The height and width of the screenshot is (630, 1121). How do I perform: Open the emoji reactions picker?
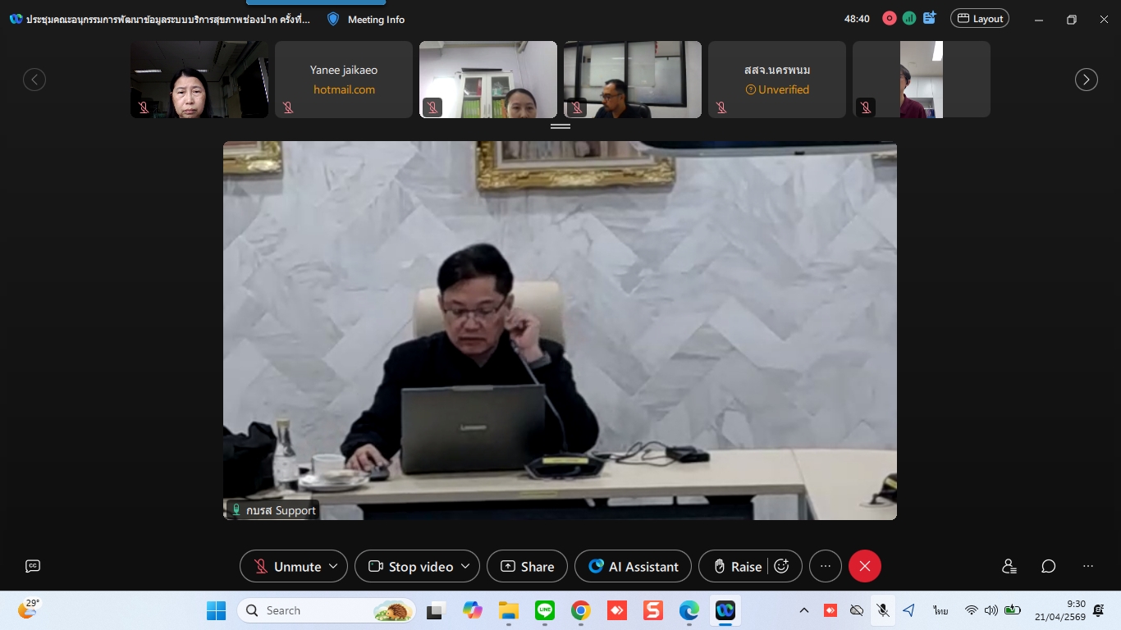tap(781, 566)
